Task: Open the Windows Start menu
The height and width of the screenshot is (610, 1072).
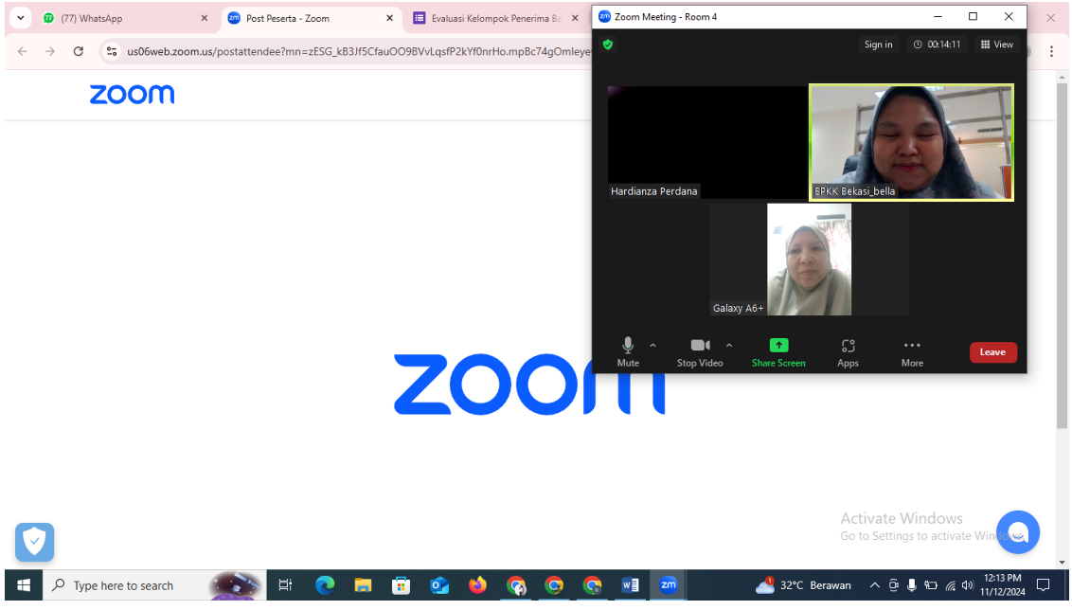Action: [x=24, y=586]
